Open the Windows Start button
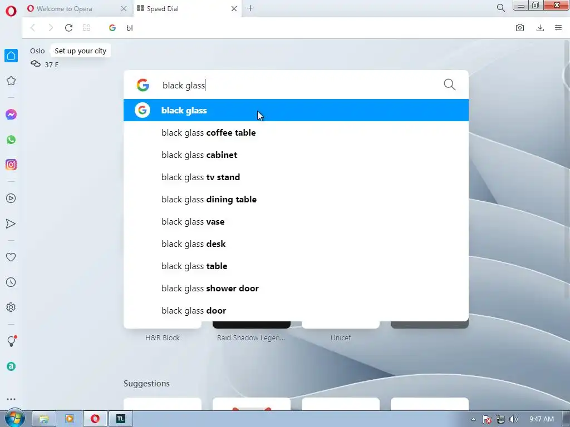Viewport: 570px width, 427px height. pos(14,418)
